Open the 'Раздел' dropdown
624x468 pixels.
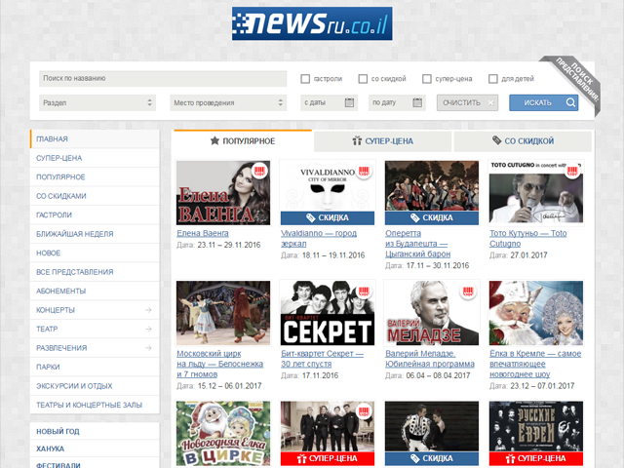[97, 102]
